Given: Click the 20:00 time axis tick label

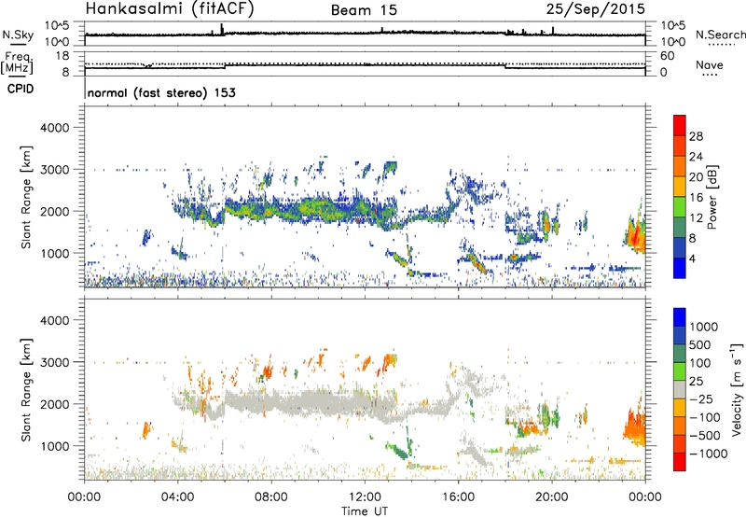Looking at the screenshot, I should (x=552, y=497).
